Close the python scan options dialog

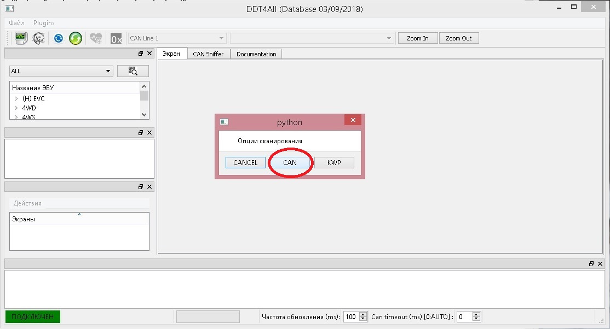coord(353,120)
